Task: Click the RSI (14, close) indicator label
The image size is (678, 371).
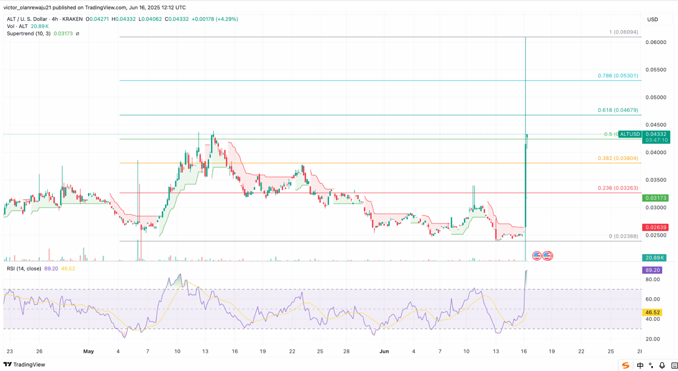Action: (23, 269)
